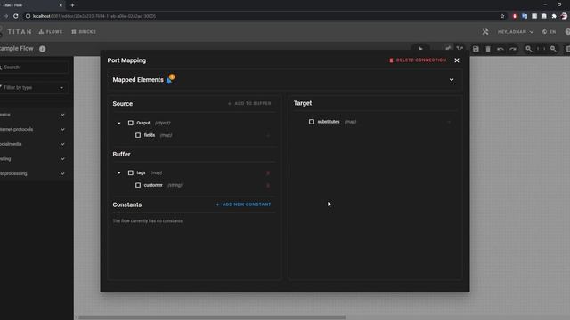Collapse the tags buffer node
Image resolution: width=570 pixels, height=320 pixels.
tap(118, 173)
